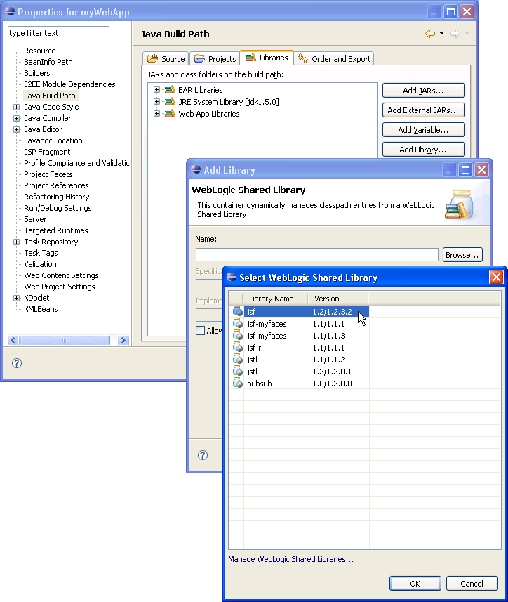Click the properties tree horizontal scrollbar thumb
This screenshot has height=602, width=508.
click(x=65, y=340)
